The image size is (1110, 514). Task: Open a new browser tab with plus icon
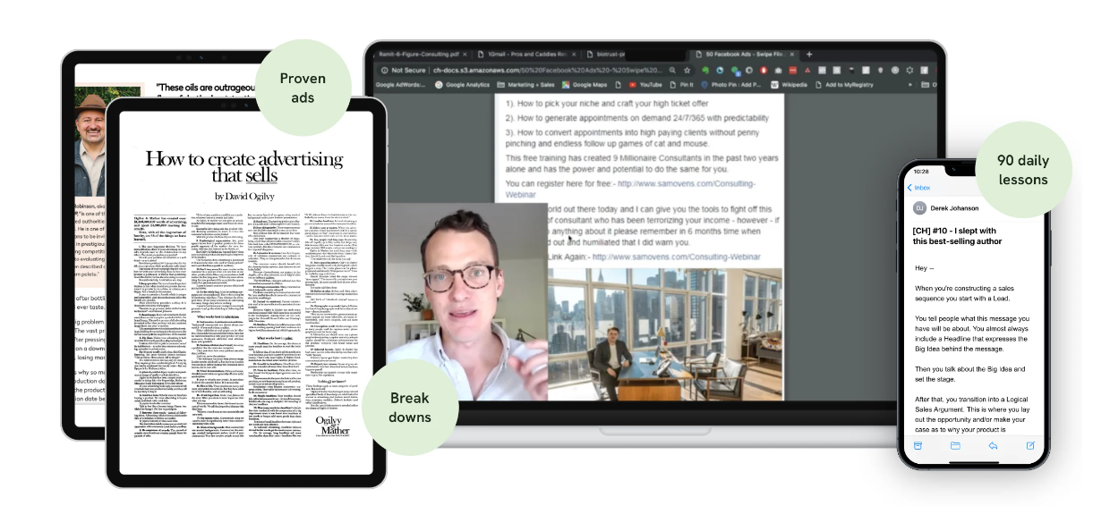pos(809,54)
